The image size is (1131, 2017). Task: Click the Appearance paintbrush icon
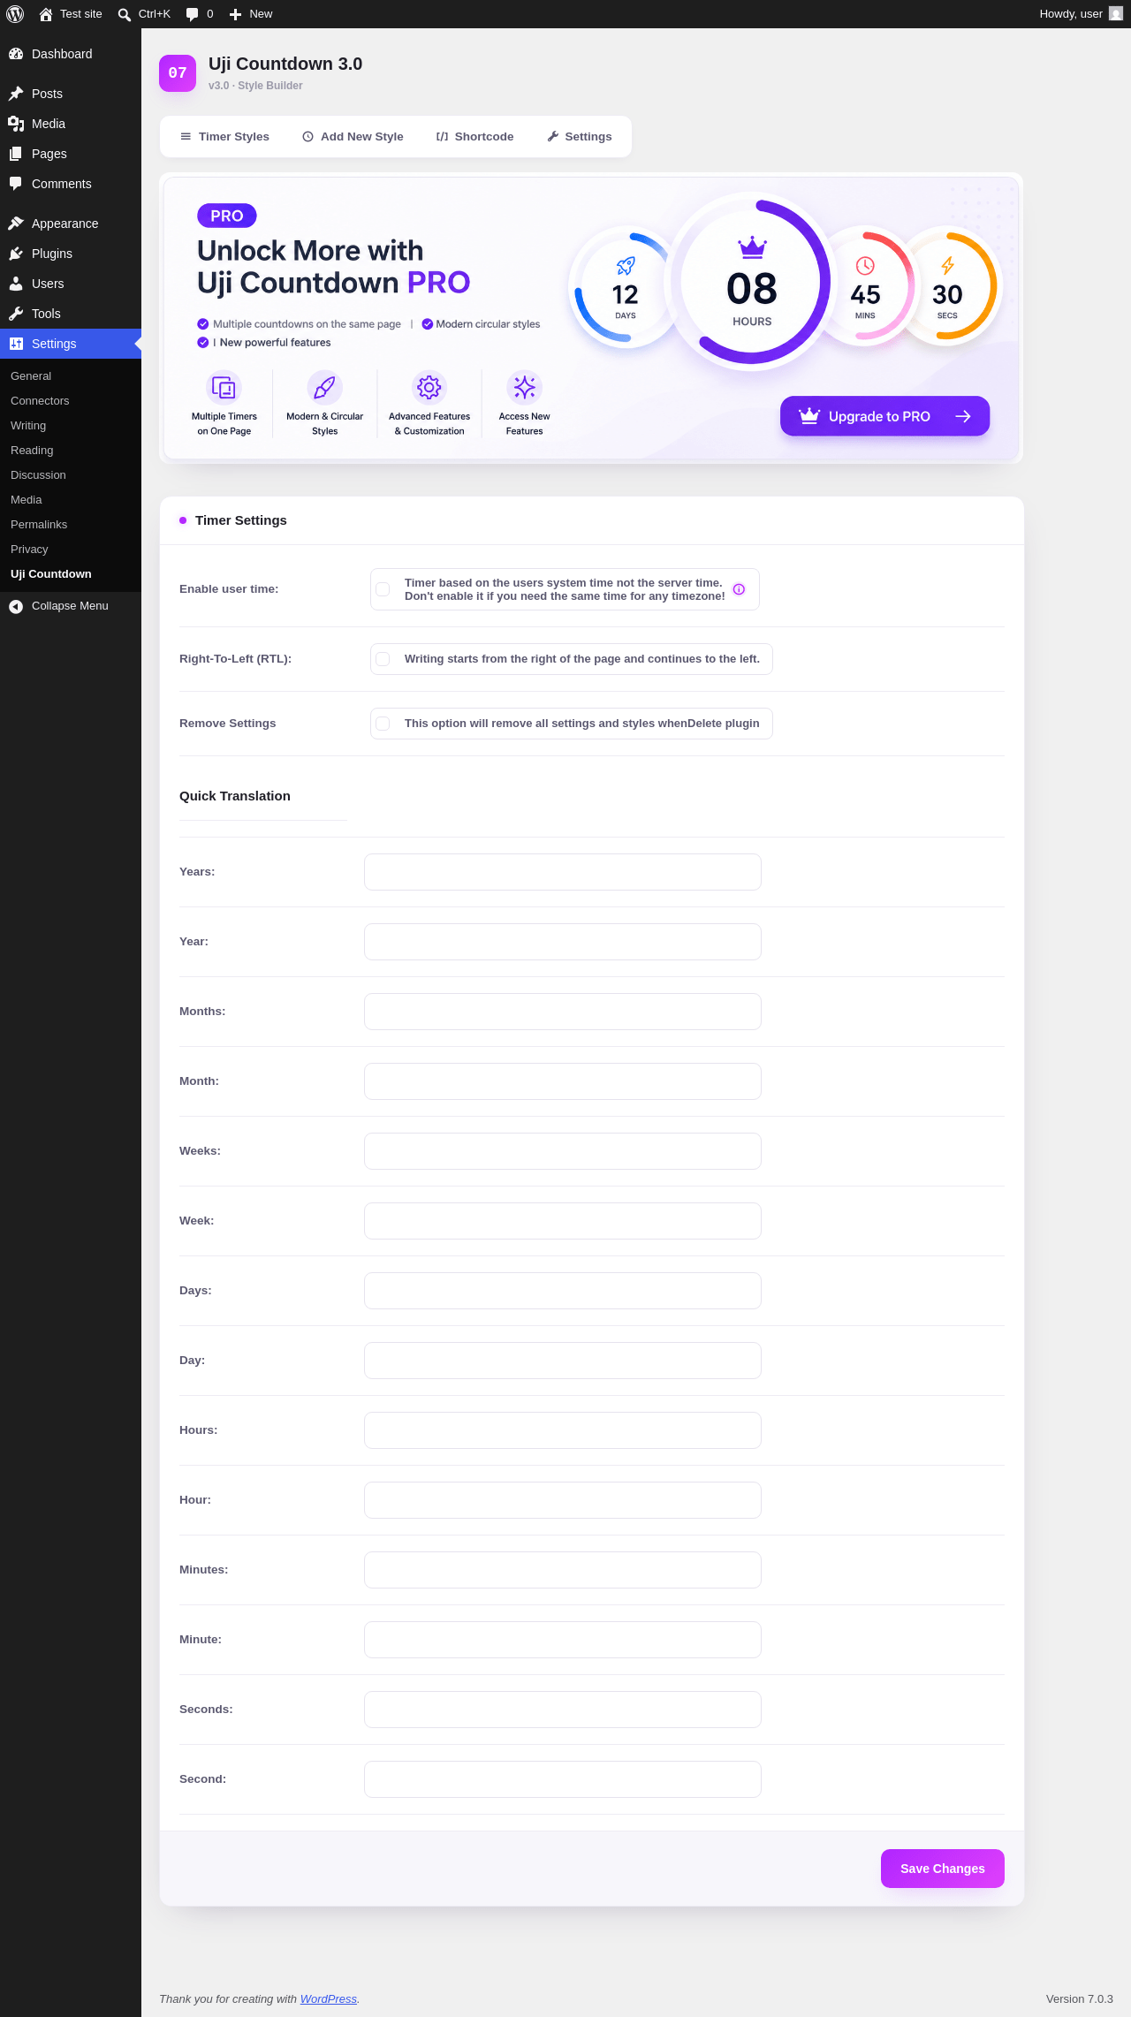(16, 224)
